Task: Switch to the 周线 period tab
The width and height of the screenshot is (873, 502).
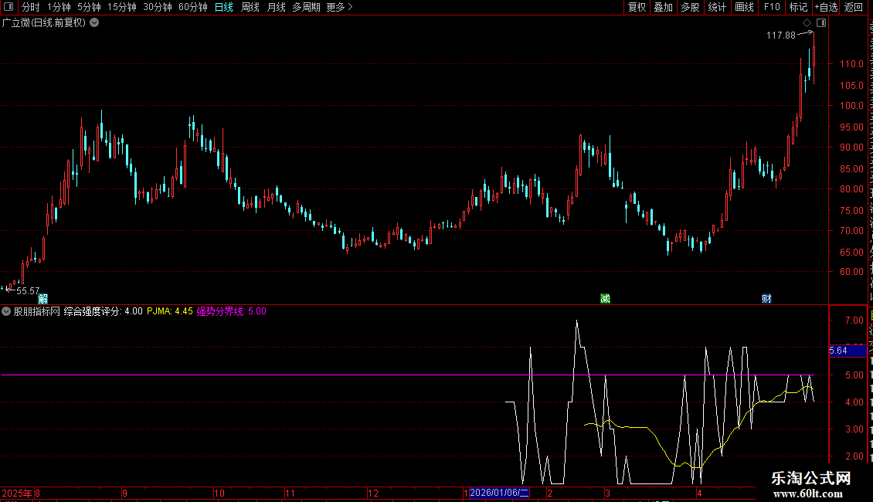Action: tap(250, 7)
